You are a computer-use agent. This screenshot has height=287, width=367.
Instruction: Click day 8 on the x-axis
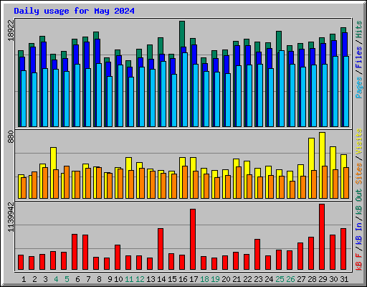99,279
